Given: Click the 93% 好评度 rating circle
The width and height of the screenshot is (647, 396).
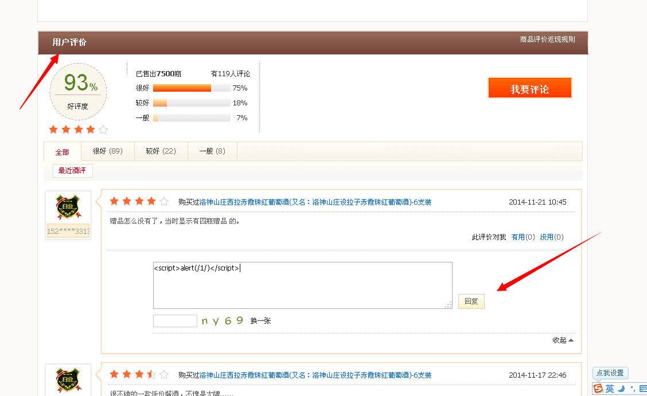Looking at the screenshot, I should point(78,92).
